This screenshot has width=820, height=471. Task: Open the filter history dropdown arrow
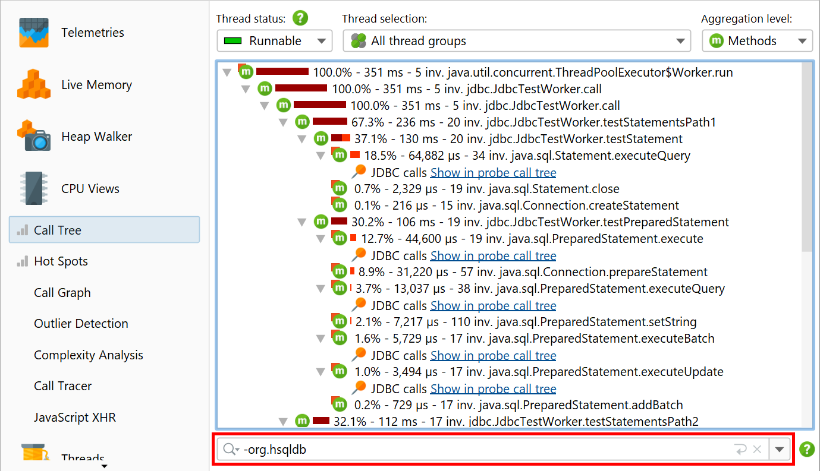click(780, 450)
